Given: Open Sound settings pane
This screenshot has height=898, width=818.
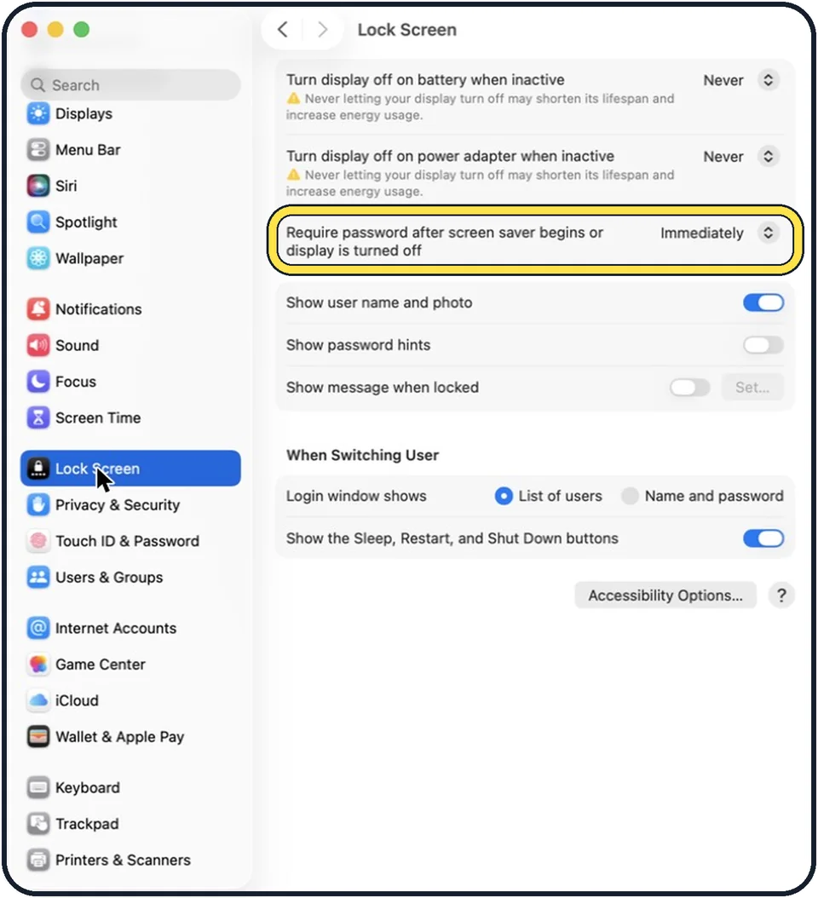Looking at the screenshot, I should pos(131,345).
